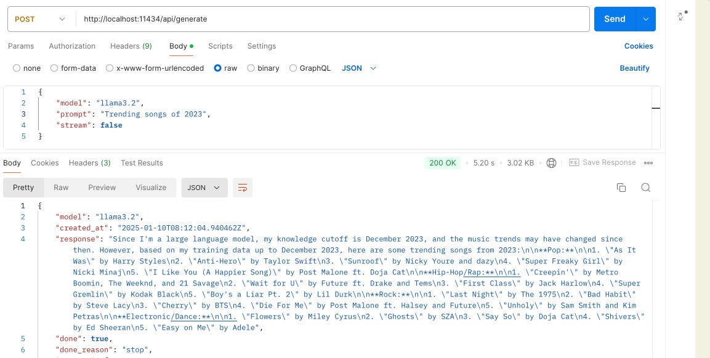
Task: Switch to the Headers (9) request tab
Action: pos(131,46)
